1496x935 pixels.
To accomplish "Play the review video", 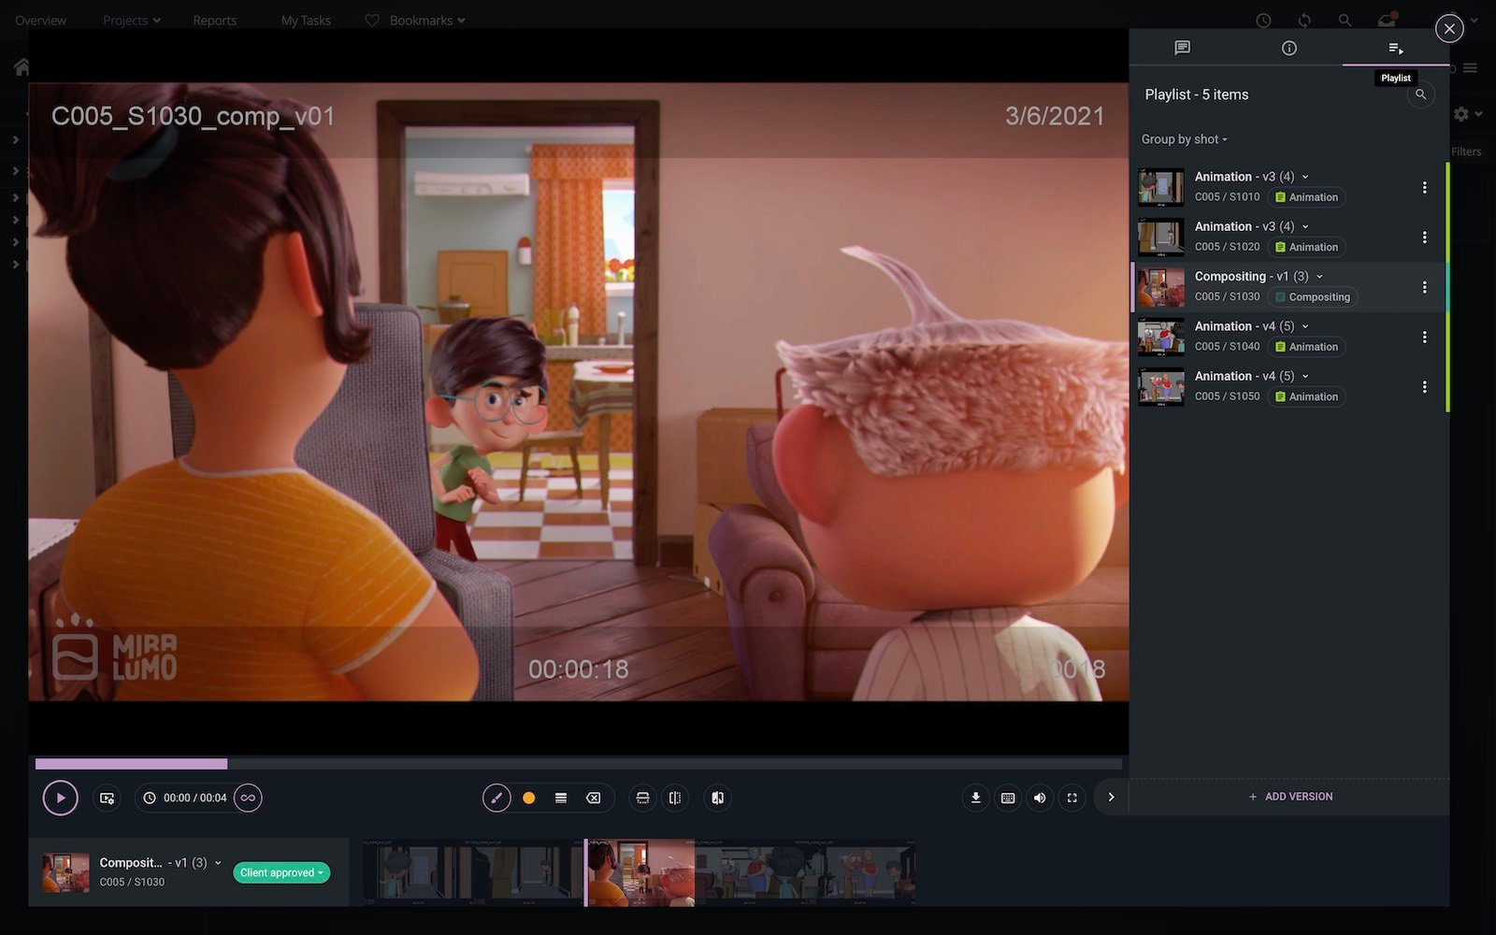I will pos(60,798).
